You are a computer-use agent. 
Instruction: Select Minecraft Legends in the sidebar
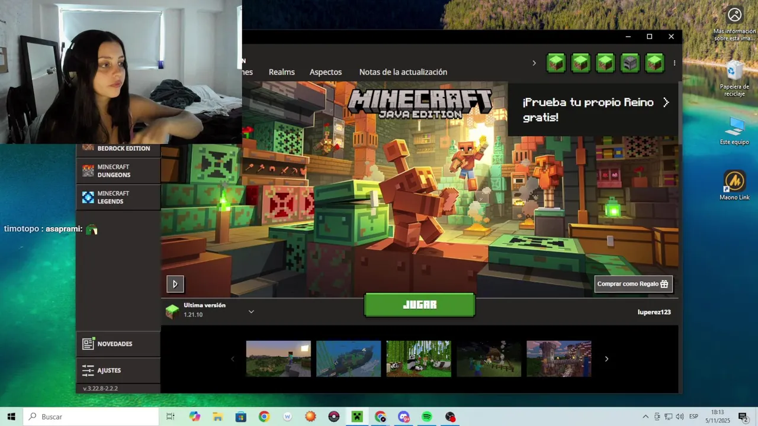coord(118,197)
